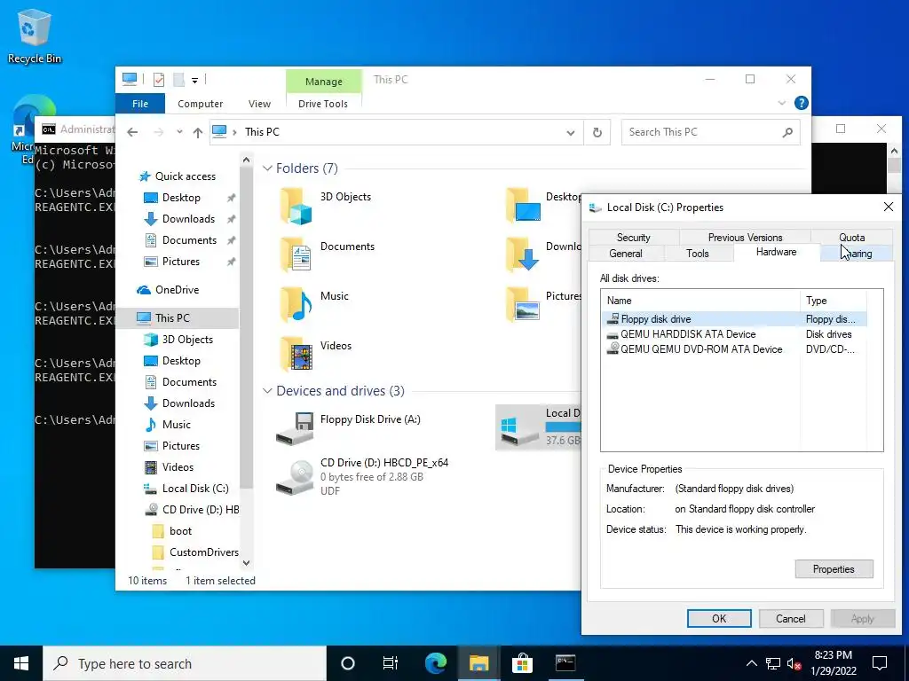The image size is (909, 681).
Task: Switch to the General tab
Action: [x=626, y=253]
